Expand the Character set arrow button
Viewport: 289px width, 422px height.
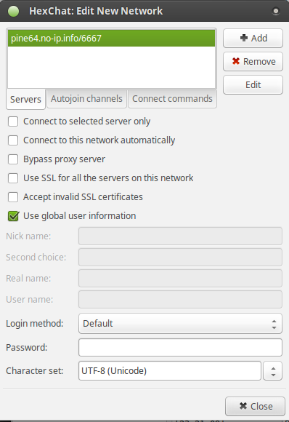(272, 371)
